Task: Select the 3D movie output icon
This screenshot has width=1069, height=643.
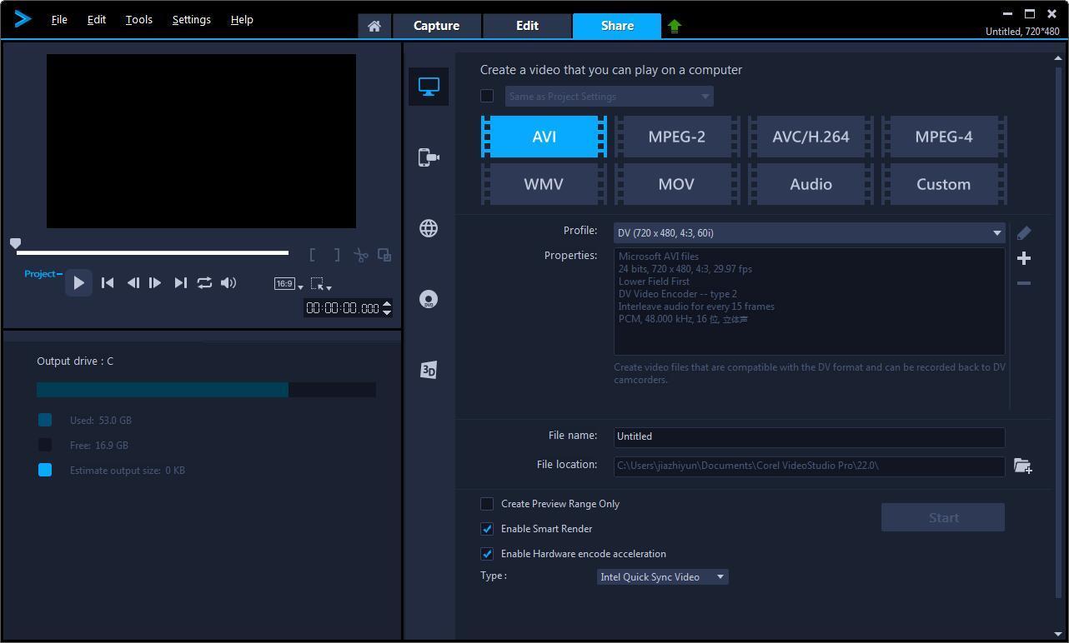Action: [x=429, y=370]
